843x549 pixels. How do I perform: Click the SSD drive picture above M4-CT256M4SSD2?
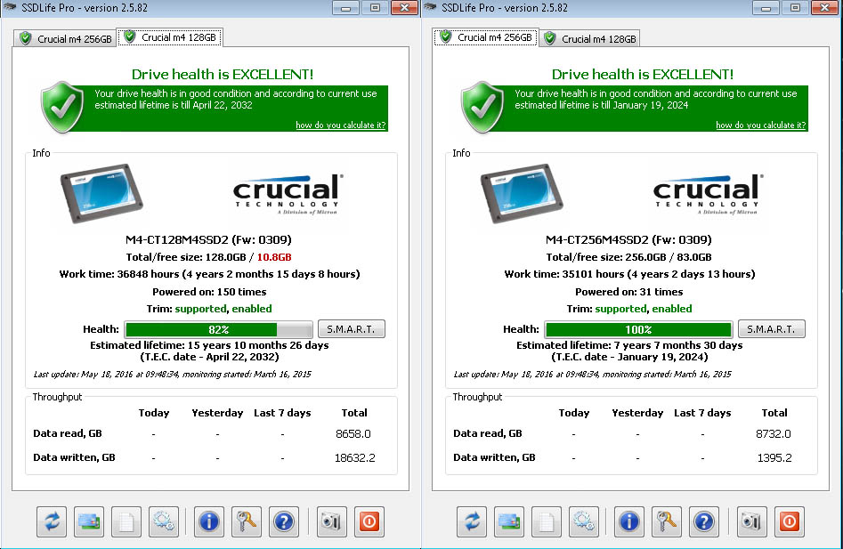[x=522, y=193]
